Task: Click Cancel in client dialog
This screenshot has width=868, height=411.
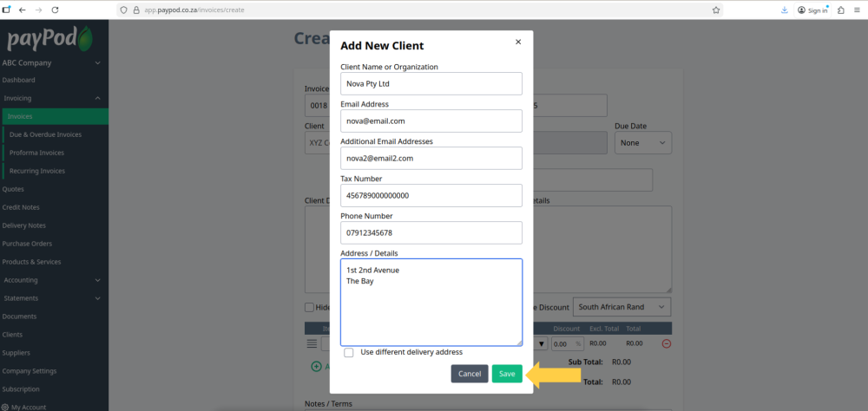Action: coord(470,374)
